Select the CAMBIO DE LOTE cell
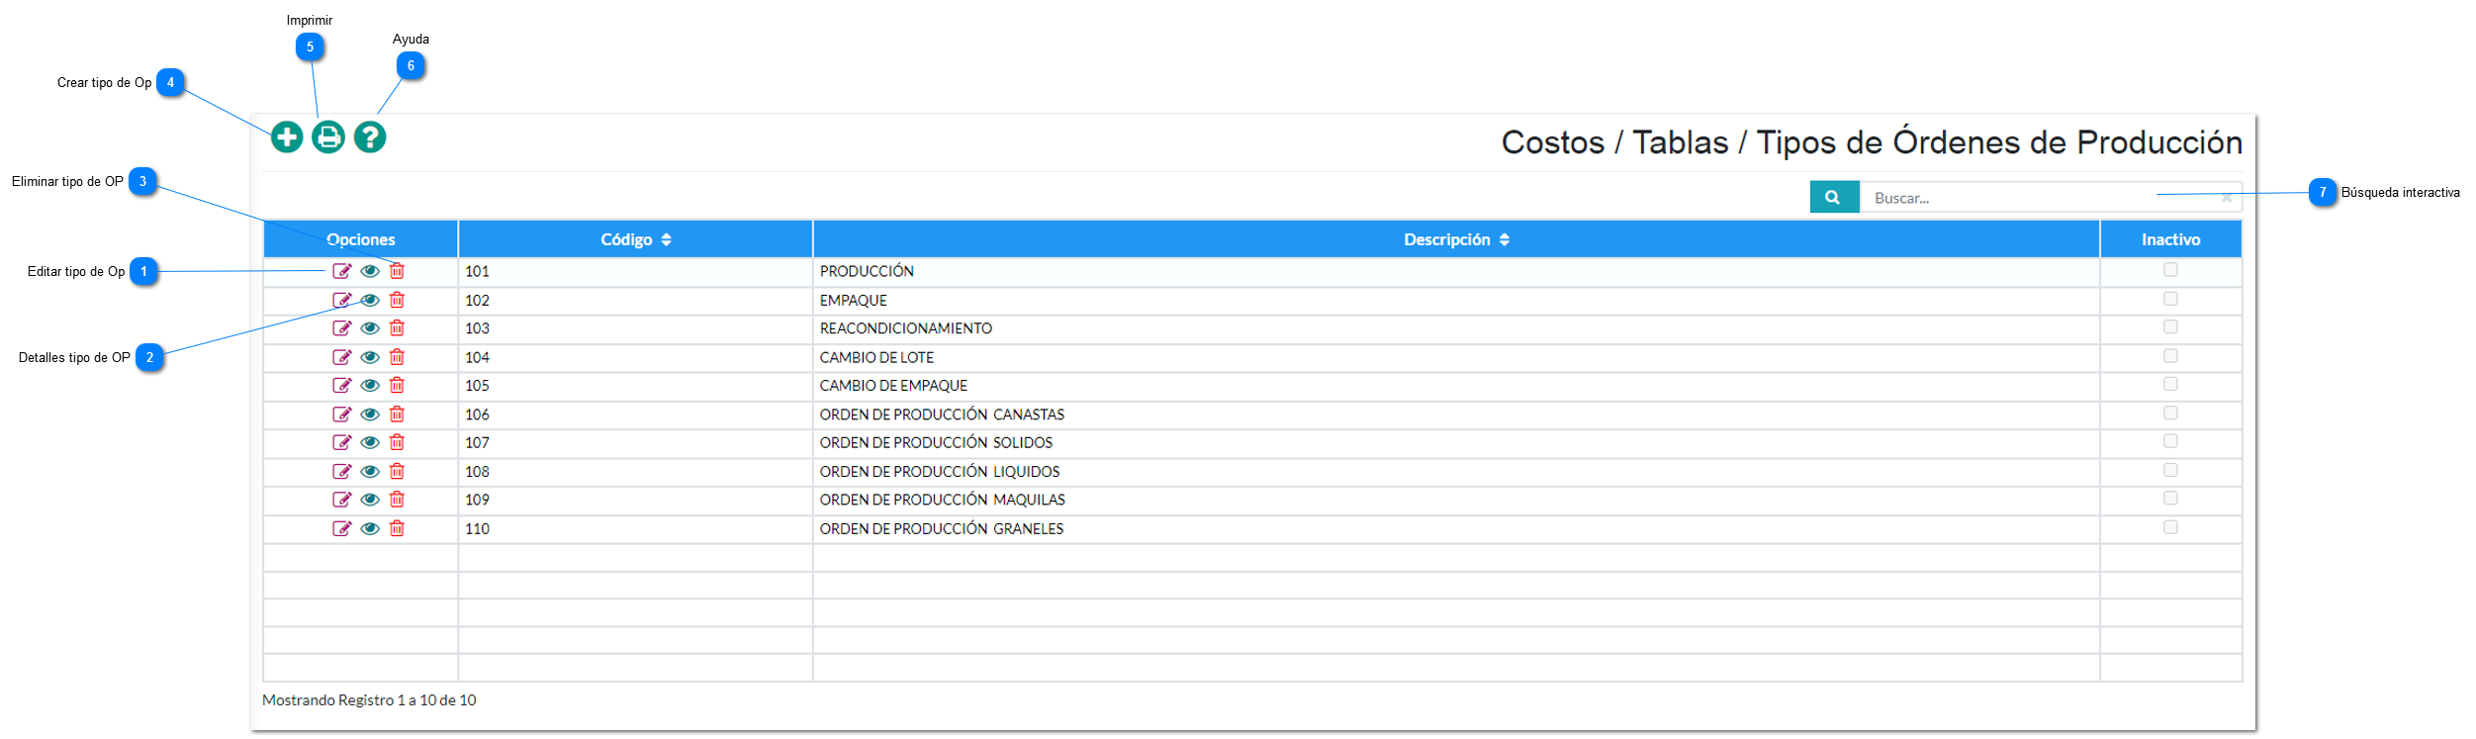 1456,358
